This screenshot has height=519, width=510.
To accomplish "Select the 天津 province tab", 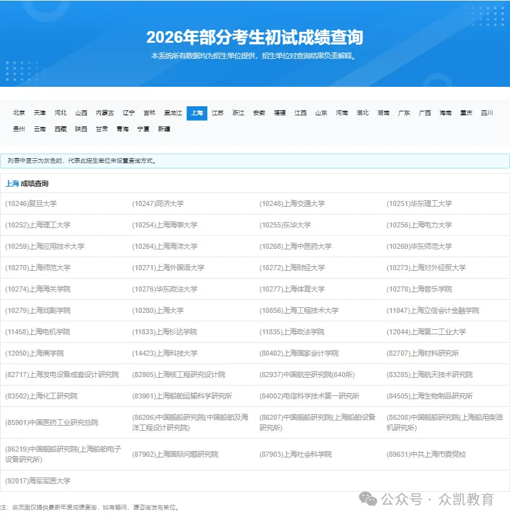I will pyautogui.click(x=40, y=113).
